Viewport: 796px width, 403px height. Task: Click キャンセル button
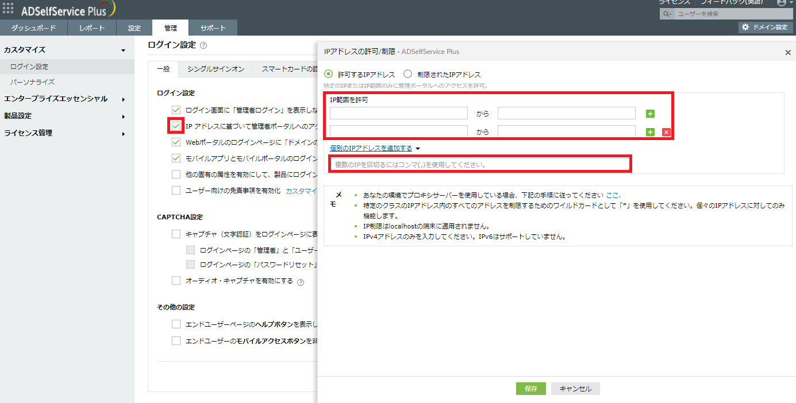(575, 389)
